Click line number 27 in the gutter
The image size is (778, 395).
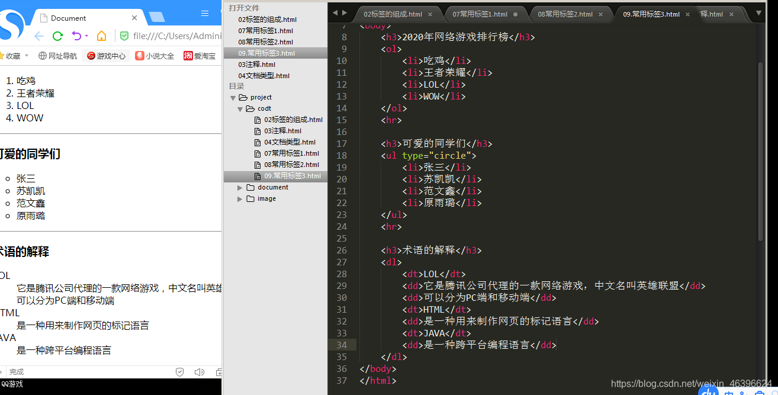click(341, 262)
